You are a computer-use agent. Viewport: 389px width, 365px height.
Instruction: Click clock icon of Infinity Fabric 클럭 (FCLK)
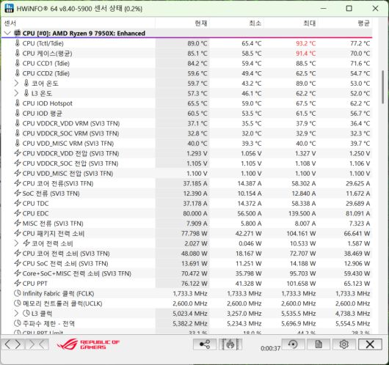(x=17, y=293)
